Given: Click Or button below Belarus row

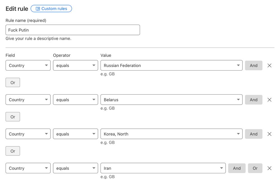Looking at the screenshot, I should pos(13,117).
